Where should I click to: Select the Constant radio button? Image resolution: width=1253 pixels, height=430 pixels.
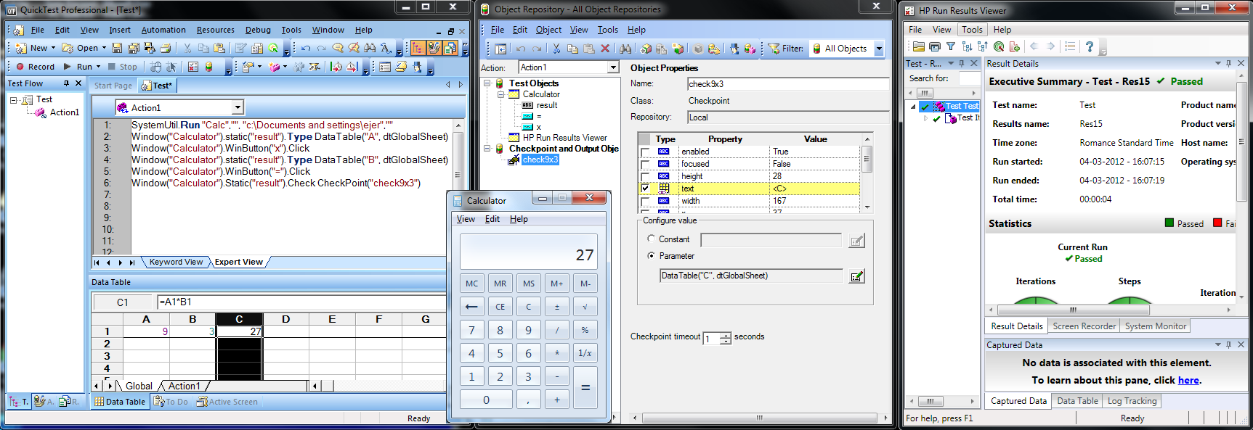[x=651, y=239]
